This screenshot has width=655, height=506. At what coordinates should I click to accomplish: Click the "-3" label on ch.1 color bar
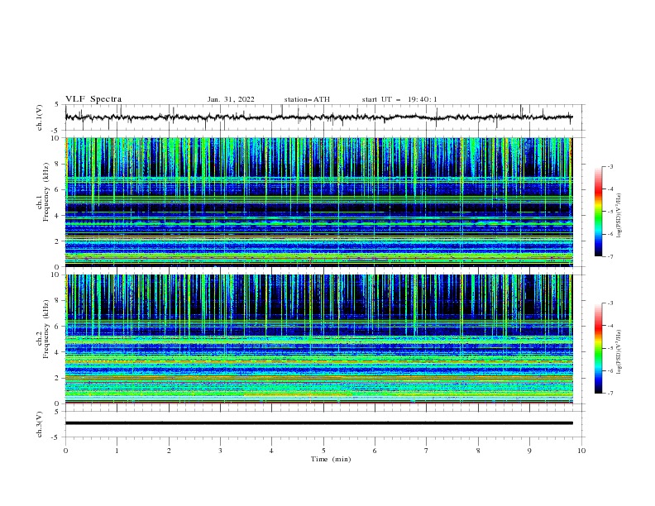(x=610, y=166)
